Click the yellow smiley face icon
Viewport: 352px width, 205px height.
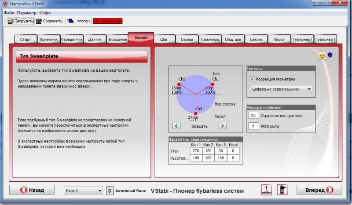pyautogui.click(x=322, y=56)
